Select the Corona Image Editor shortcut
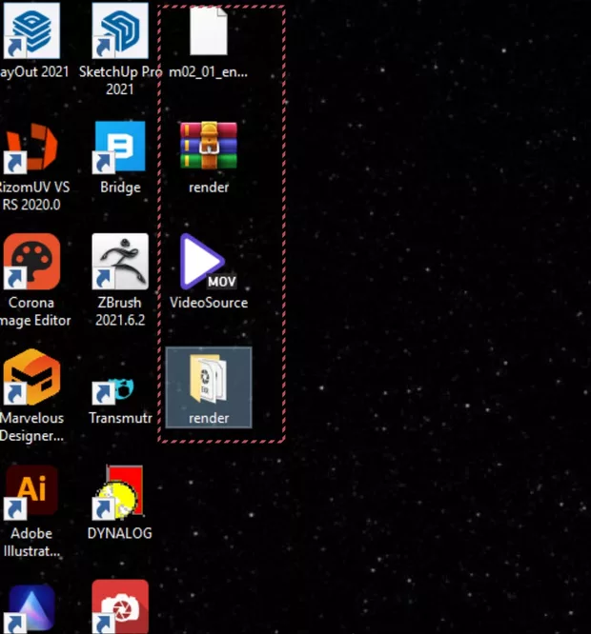 click(31, 261)
